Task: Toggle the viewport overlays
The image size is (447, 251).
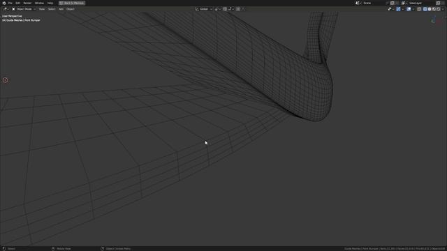Action: (x=409, y=9)
